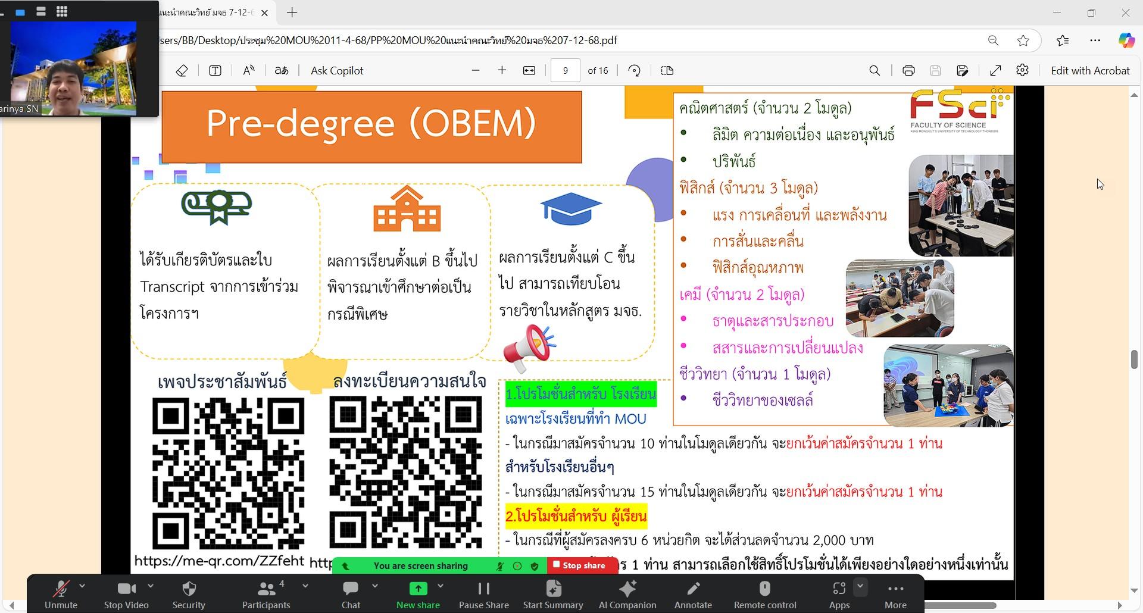Click the PDF find search icon

(875, 70)
